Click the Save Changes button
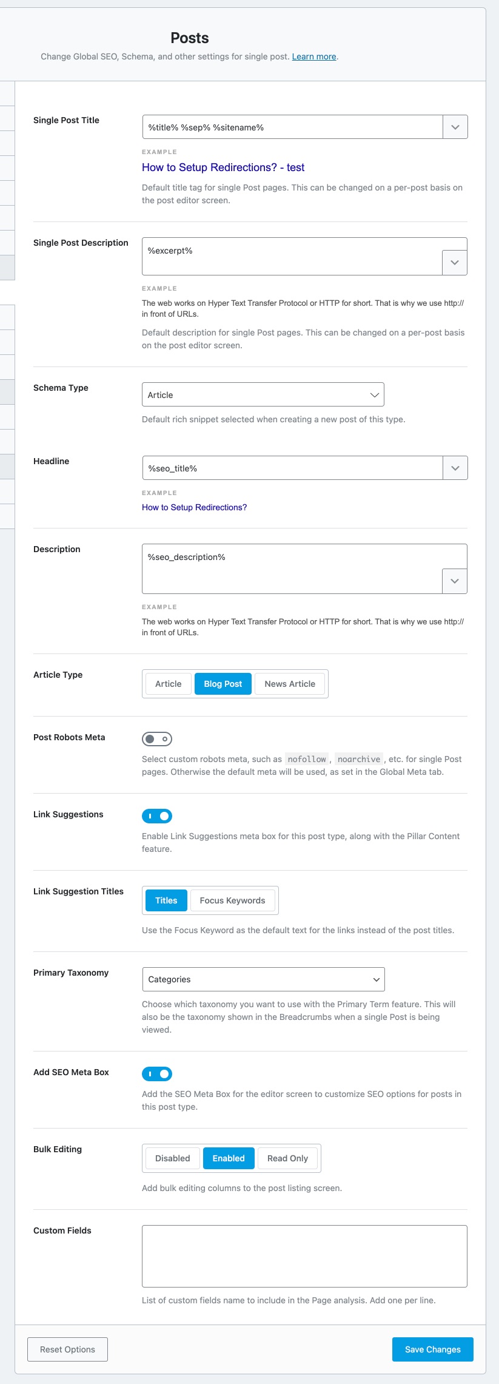Viewport: 499px width, 1384px height. [432, 1349]
